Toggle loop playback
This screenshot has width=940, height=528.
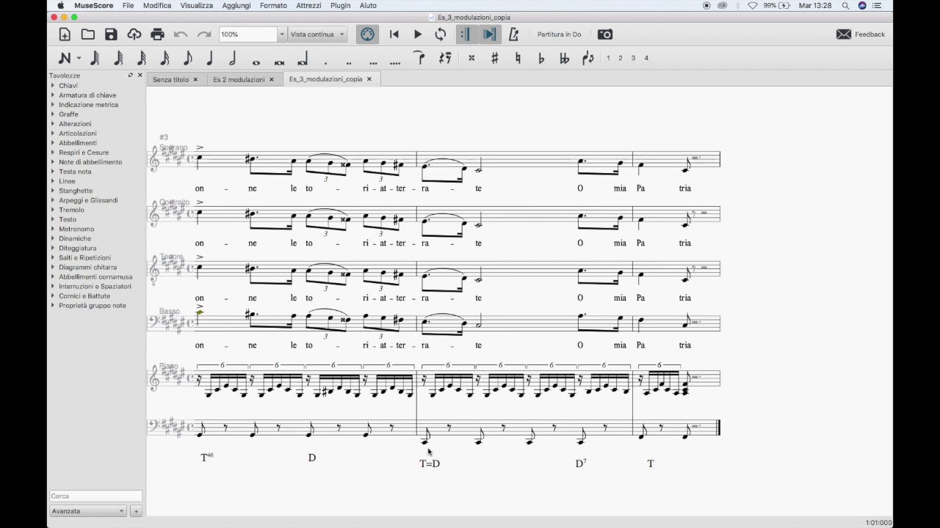[x=441, y=34]
